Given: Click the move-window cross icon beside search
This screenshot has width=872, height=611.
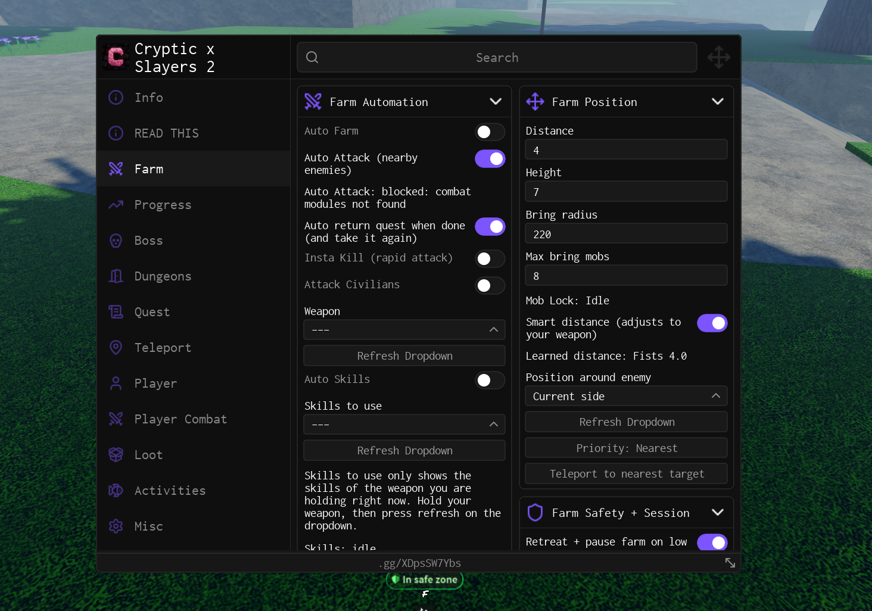Looking at the screenshot, I should tap(719, 58).
